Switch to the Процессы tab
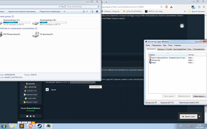Screen dimensions: 207x129 (x=161, y=49)
